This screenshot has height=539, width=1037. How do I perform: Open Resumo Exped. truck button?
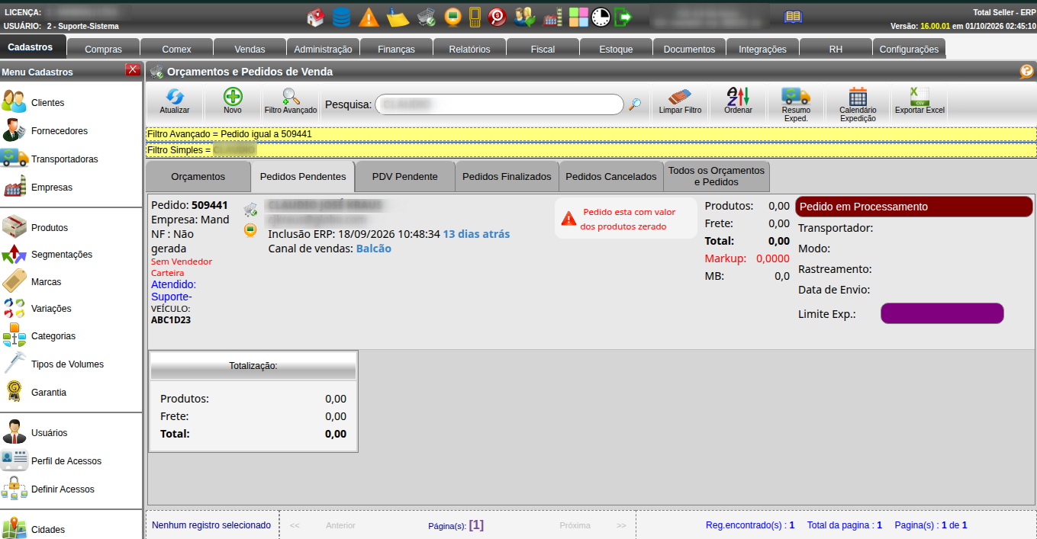click(796, 104)
